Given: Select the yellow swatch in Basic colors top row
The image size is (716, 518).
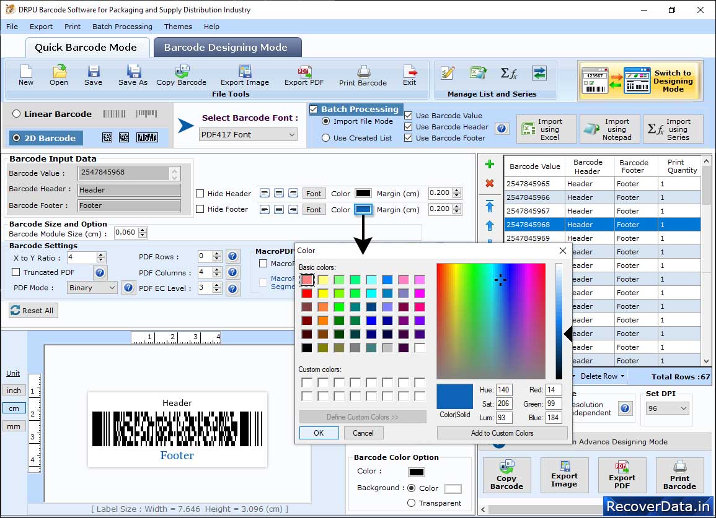Looking at the screenshot, I should (x=323, y=280).
